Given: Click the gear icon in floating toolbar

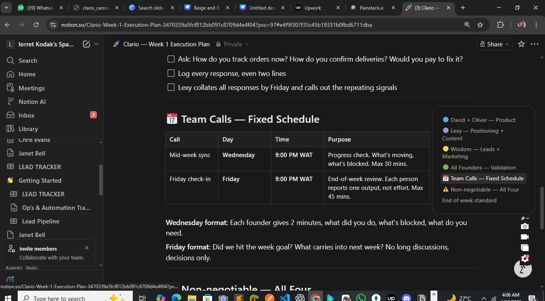Looking at the screenshot, I should (x=525, y=258).
